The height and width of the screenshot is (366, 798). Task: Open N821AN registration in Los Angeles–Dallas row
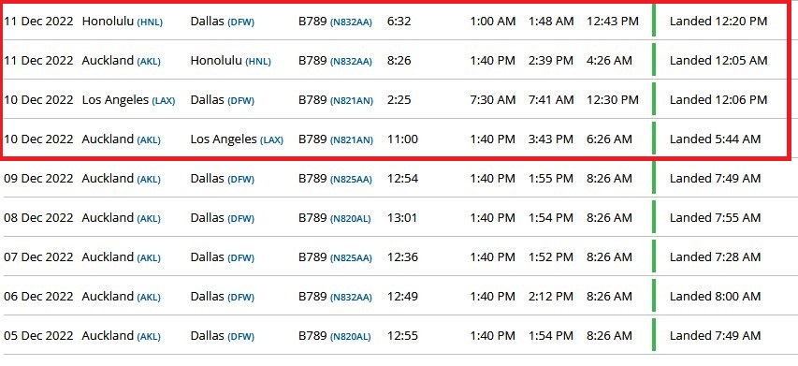[352, 101]
